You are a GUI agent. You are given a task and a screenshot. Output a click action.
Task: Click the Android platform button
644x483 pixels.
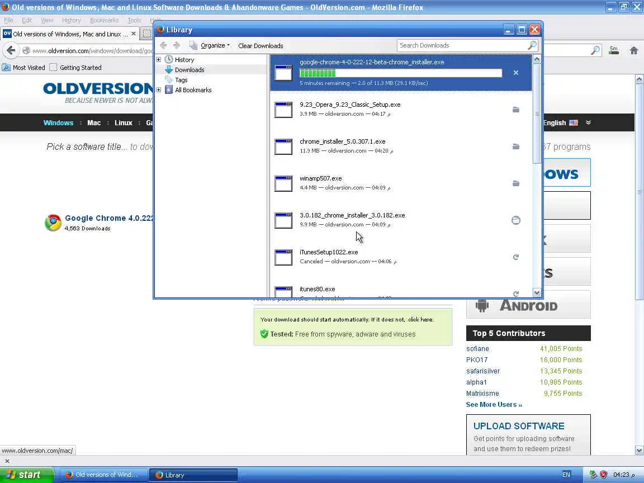528,305
